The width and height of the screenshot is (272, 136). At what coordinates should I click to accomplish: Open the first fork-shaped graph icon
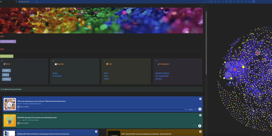click(215, 2)
